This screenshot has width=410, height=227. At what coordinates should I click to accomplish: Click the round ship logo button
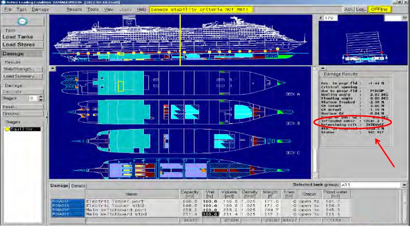(22, 21)
